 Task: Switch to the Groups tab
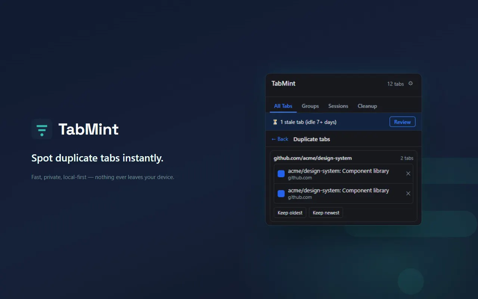[x=310, y=106]
